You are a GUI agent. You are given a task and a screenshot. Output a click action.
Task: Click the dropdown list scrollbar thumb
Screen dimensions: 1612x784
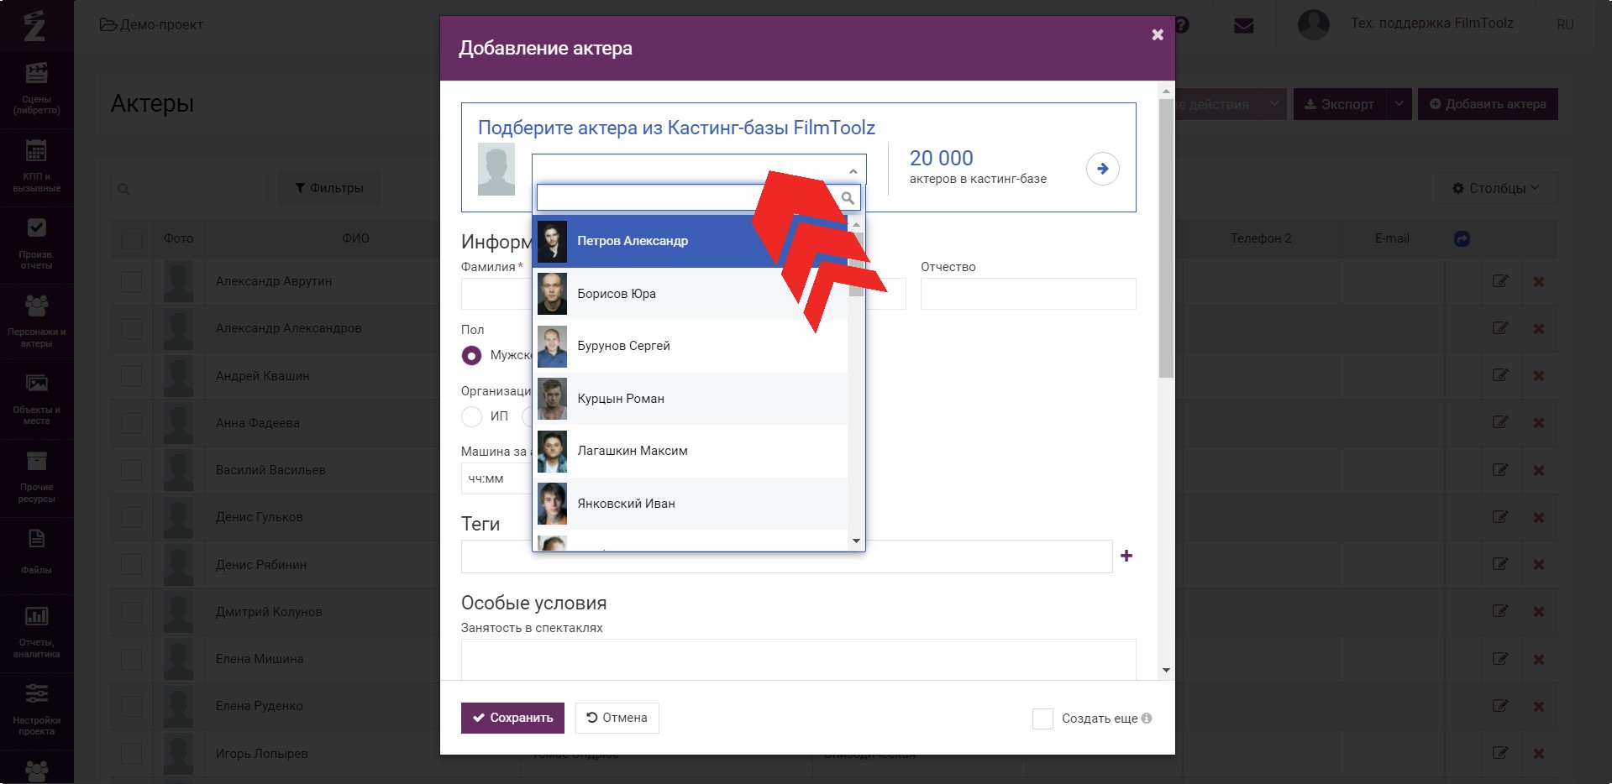point(856,264)
